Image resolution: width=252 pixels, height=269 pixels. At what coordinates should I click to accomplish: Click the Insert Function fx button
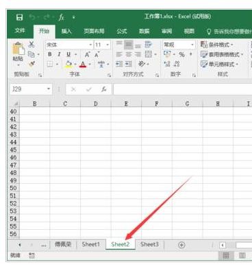pyautogui.click(x=104, y=89)
